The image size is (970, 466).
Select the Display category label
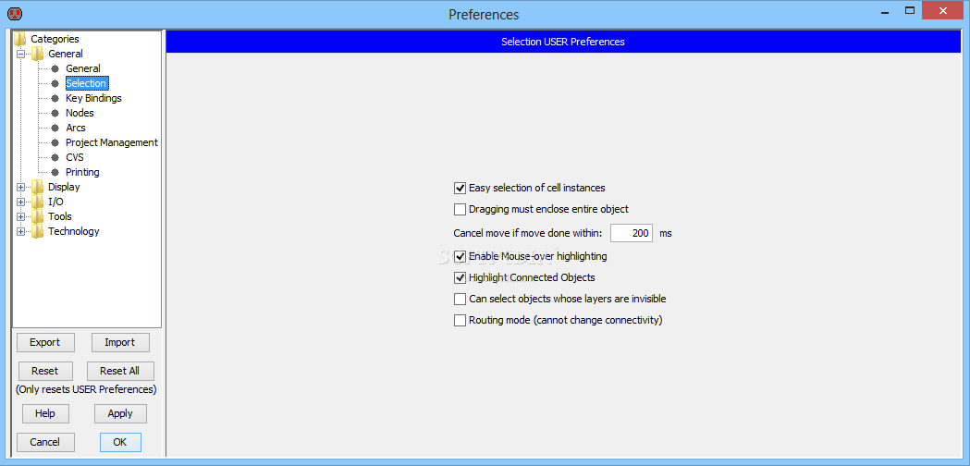[x=64, y=187]
